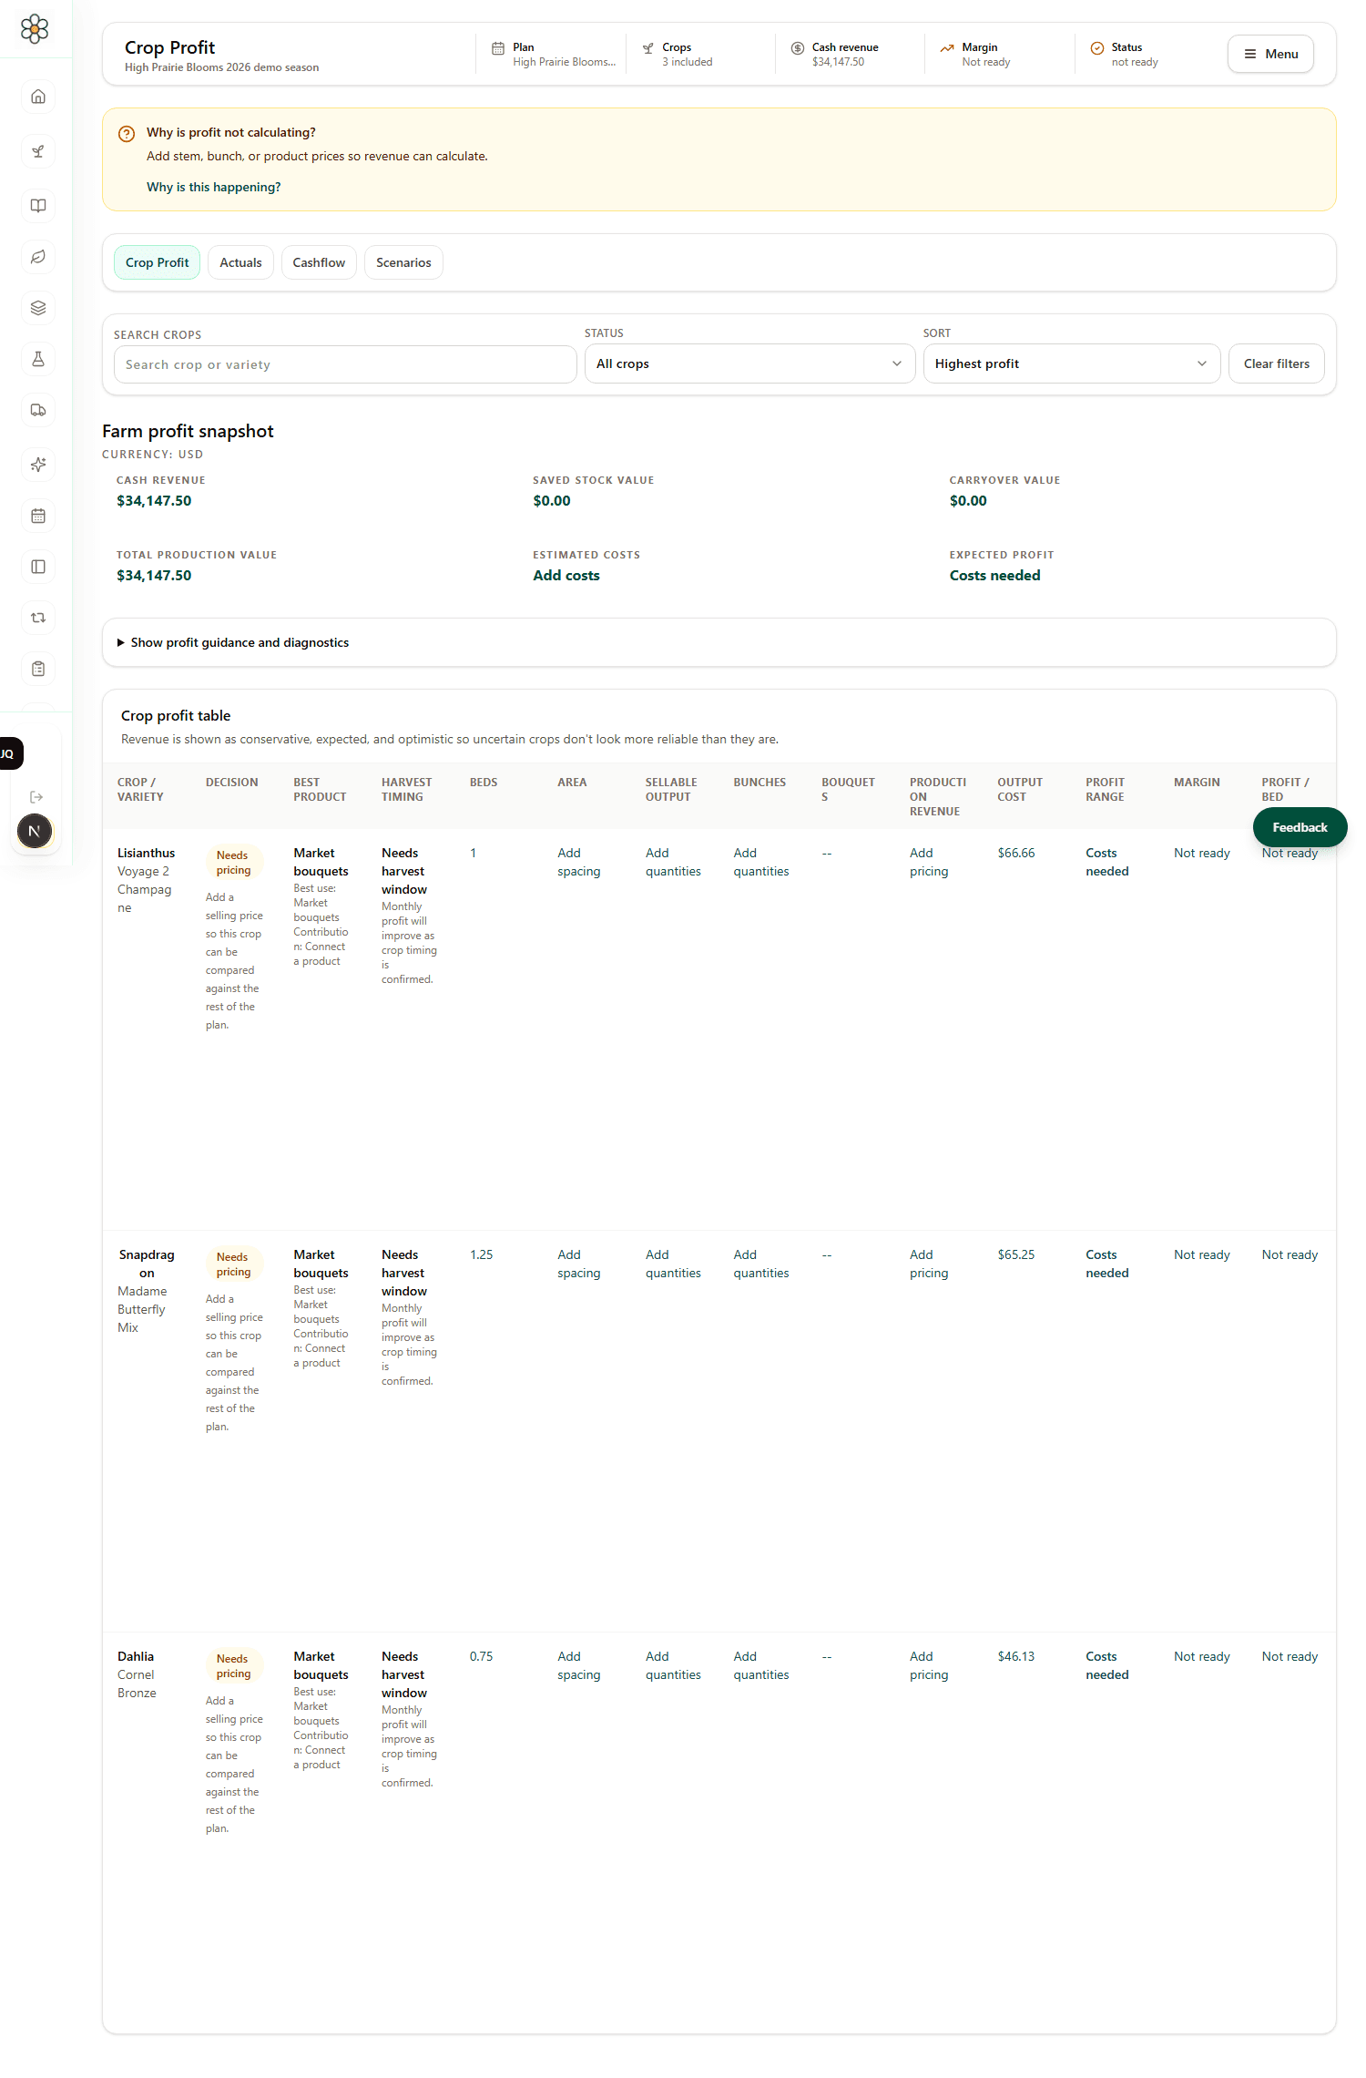Click the Lisianthus crop name
This screenshot has height=2078, width=1366.
[146, 853]
